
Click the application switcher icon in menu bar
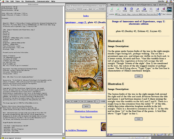171,1
